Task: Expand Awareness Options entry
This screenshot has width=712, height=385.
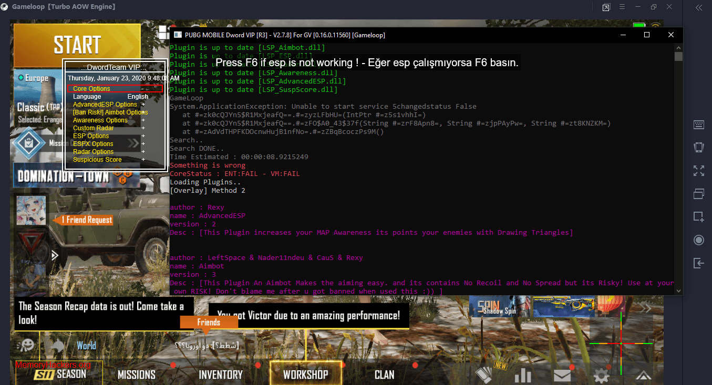Action: (109, 120)
